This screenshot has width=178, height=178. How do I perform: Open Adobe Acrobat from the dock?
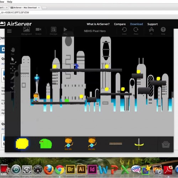point(168,170)
